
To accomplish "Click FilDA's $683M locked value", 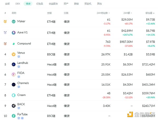I will [150, 75].
